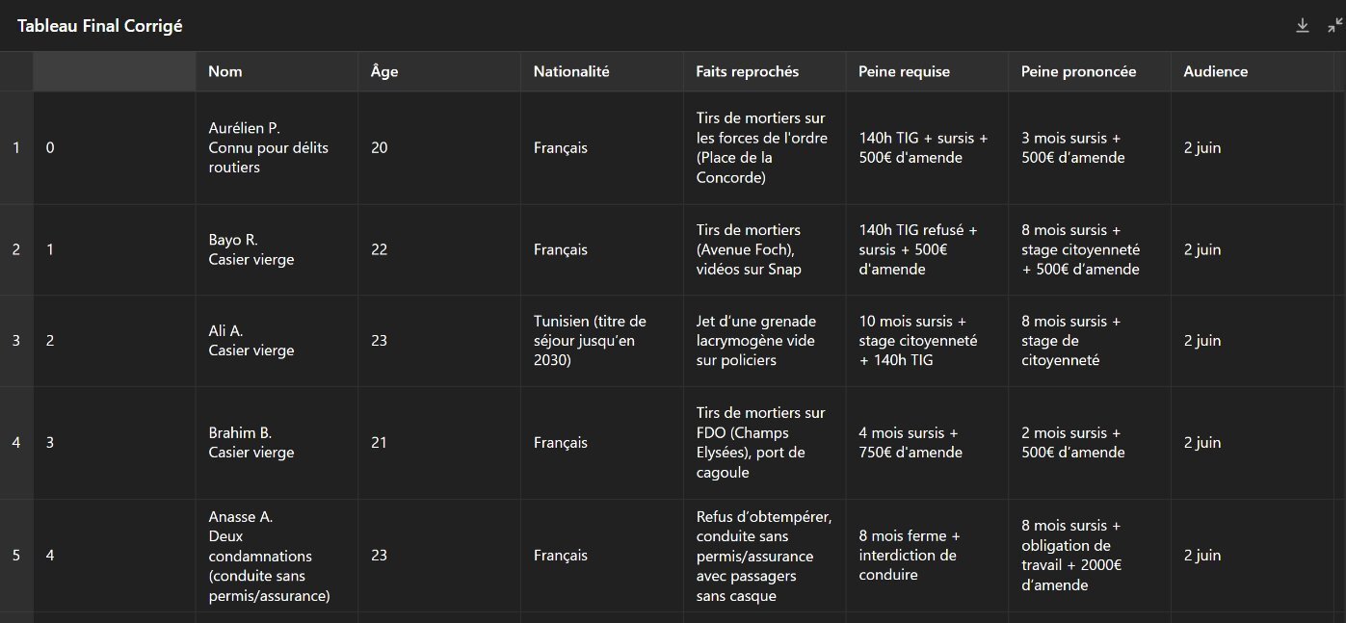This screenshot has width=1346, height=623.
Task: Click the blank index column header
Action: point(114,71)
